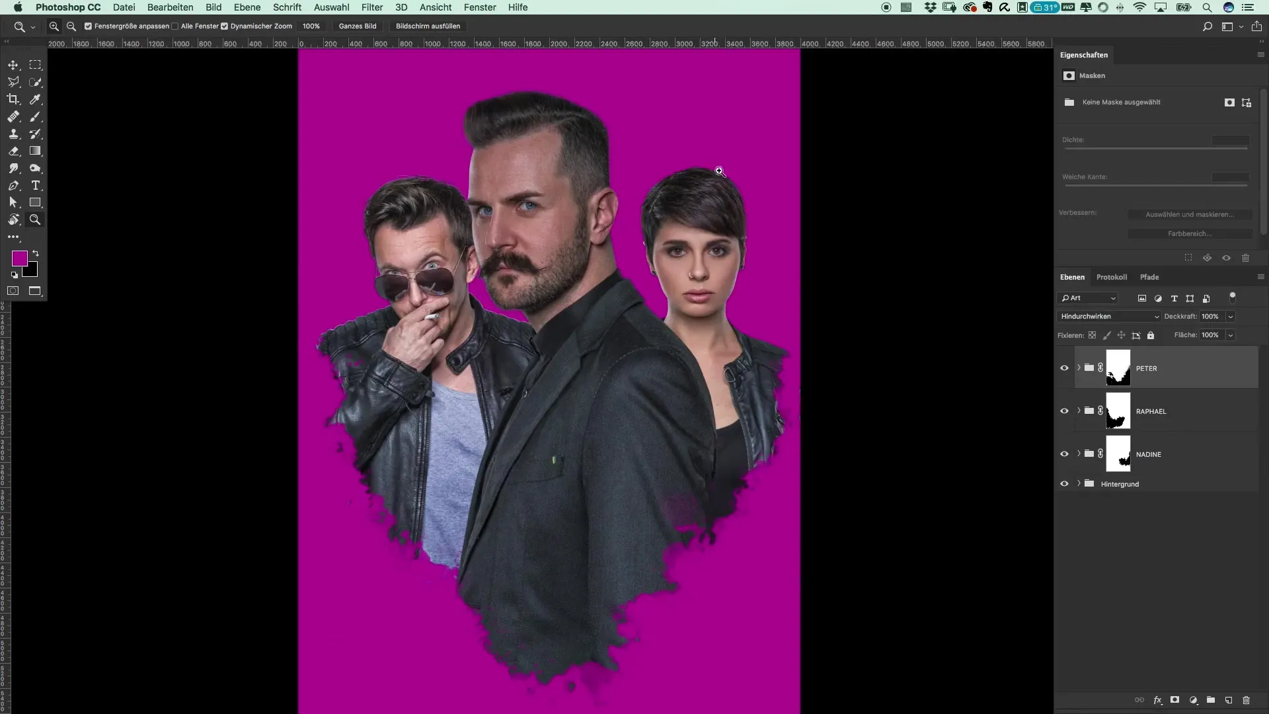
Task: Expand the RAPHAEL group
Action: coord(1079,411)
